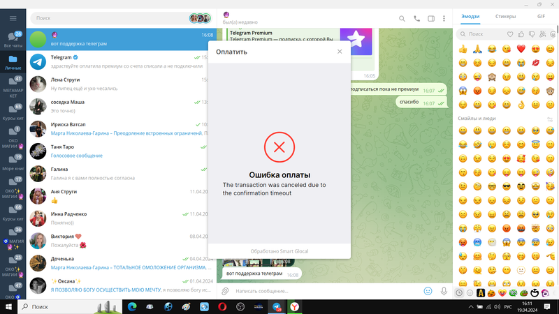Show recent emoji with clock icon

[x=459, y=293]
